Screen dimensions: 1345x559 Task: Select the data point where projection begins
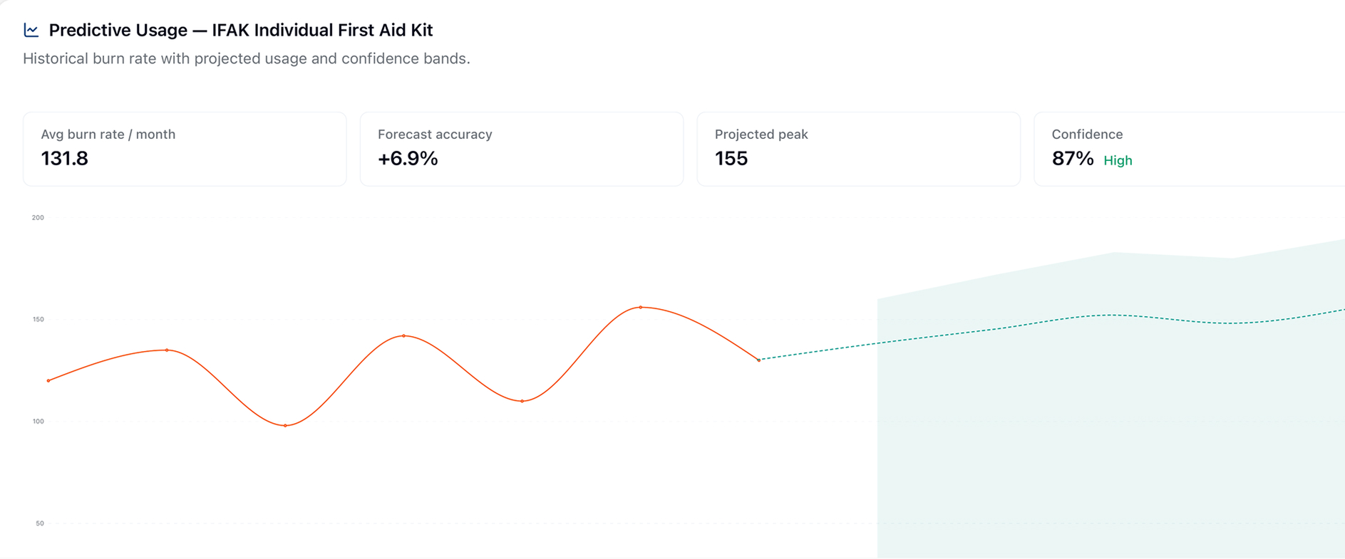758,361
